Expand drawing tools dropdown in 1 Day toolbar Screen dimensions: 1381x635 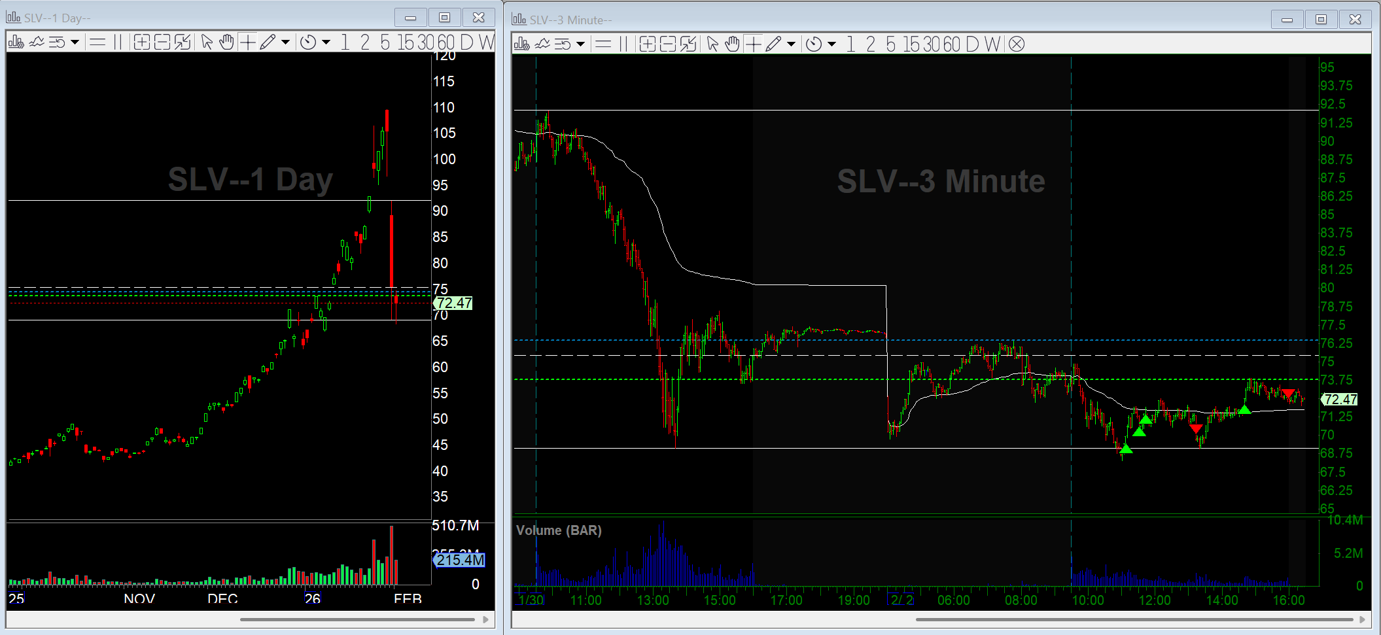coord(285,43)
